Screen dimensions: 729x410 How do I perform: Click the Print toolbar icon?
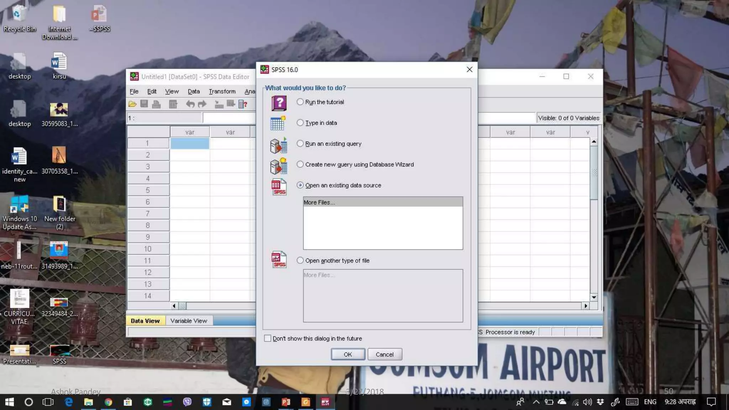[156, 104]
